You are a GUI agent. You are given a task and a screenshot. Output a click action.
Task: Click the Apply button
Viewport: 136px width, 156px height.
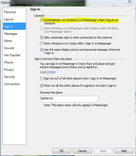[103, 151]
